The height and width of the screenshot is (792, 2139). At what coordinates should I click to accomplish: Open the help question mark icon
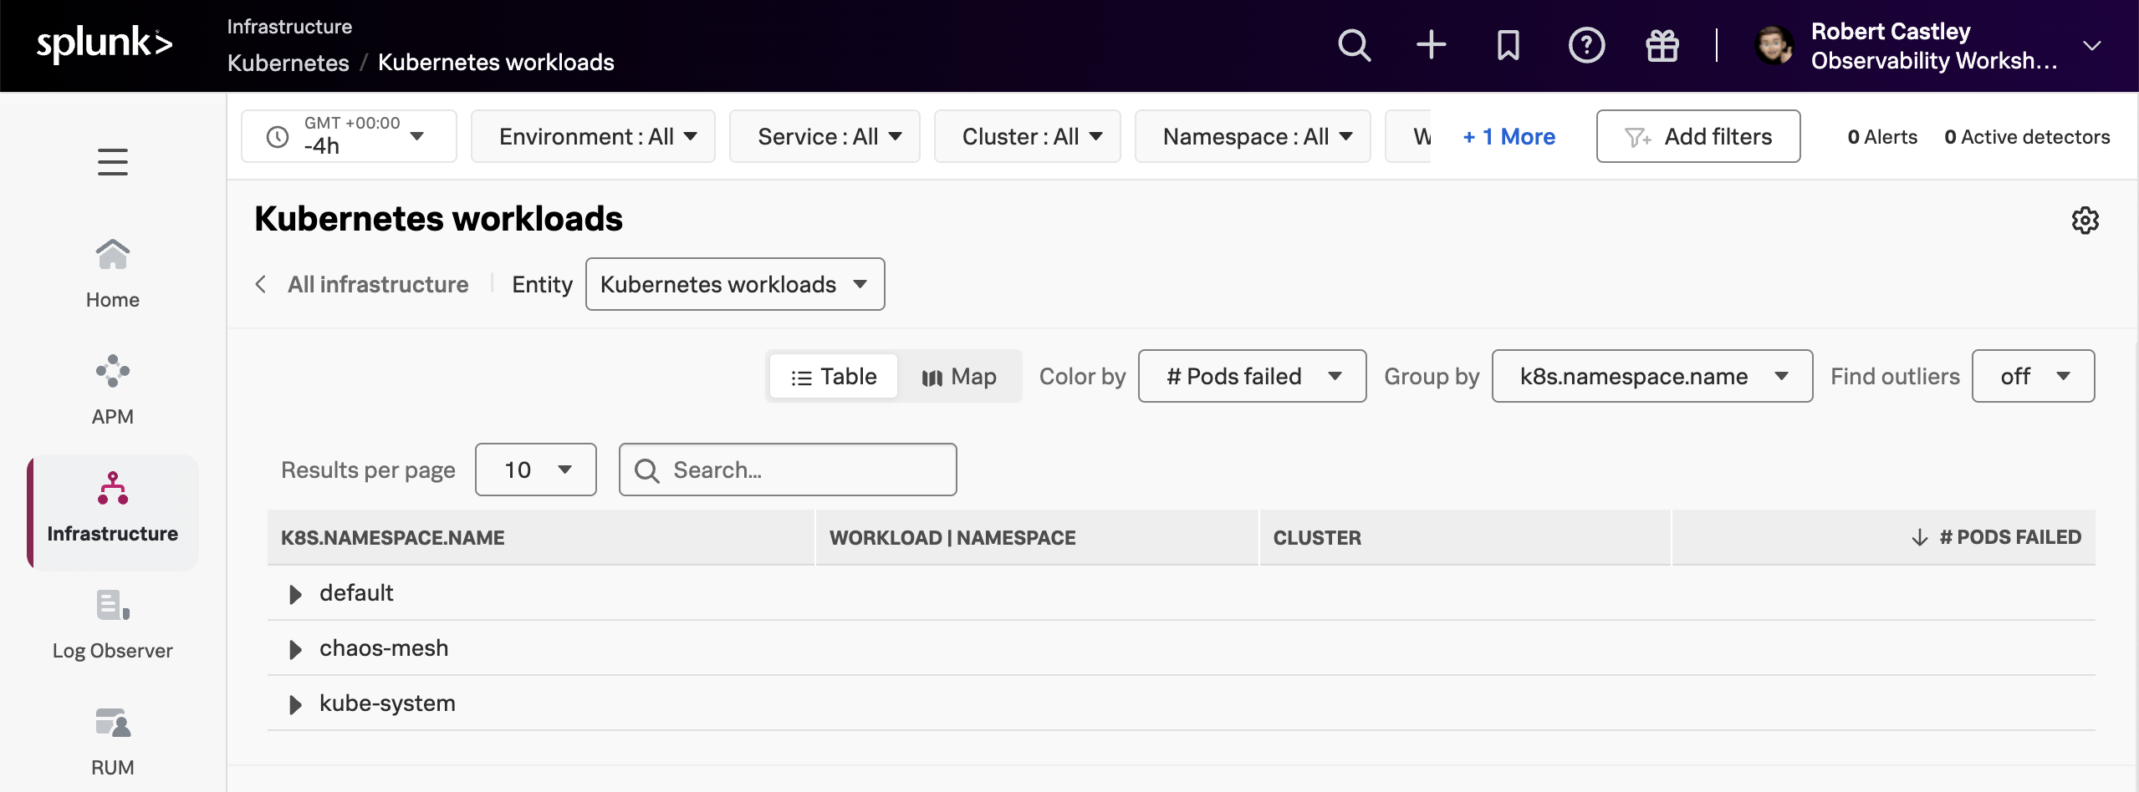1585,45
